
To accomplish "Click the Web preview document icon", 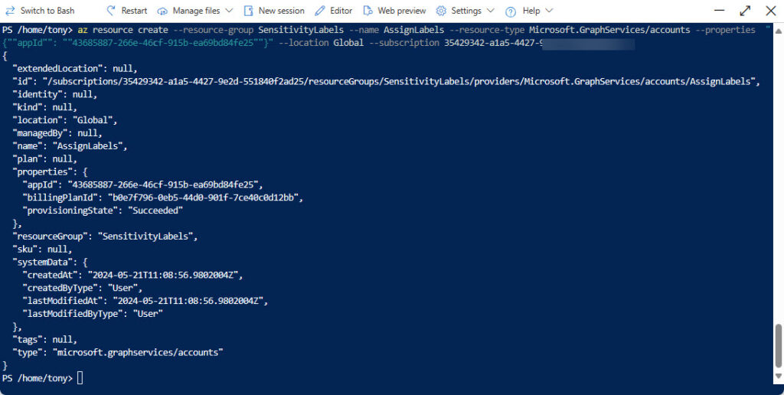I will click(368, 11).
